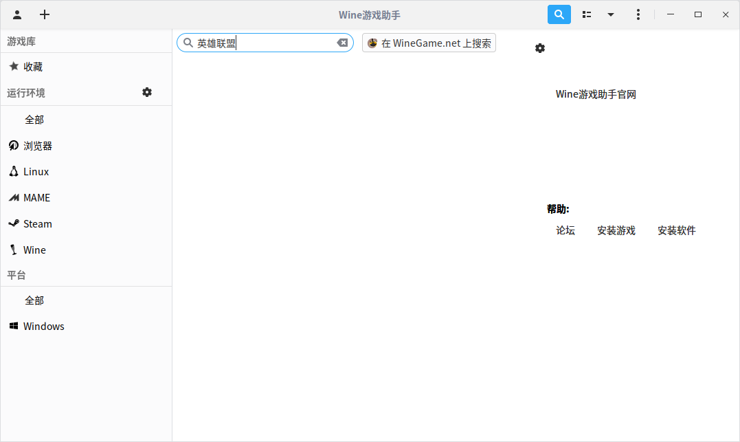The width and height of the screenshot is (740, 442).
Task: Open the 安装游戏 help link
Action: (616, 230)
